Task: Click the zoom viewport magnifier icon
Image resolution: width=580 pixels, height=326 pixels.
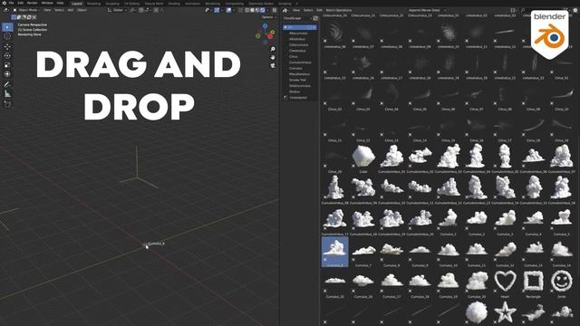Action: tap(273, 49)
